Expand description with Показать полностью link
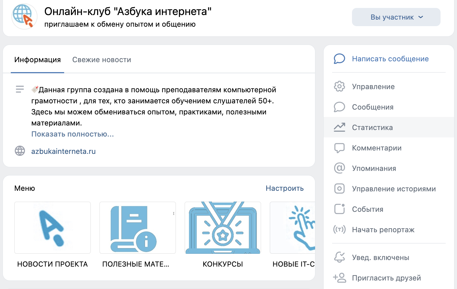 tap(72, 134)
